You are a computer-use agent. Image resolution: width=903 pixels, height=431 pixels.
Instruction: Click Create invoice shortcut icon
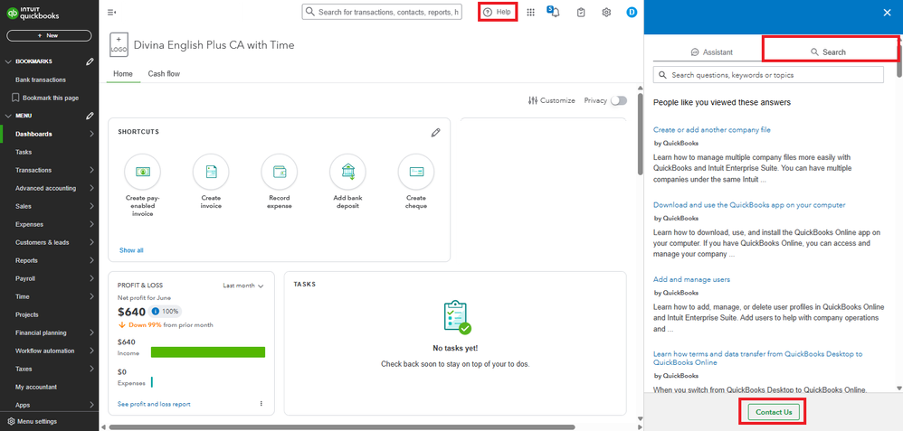pos(211,172)
